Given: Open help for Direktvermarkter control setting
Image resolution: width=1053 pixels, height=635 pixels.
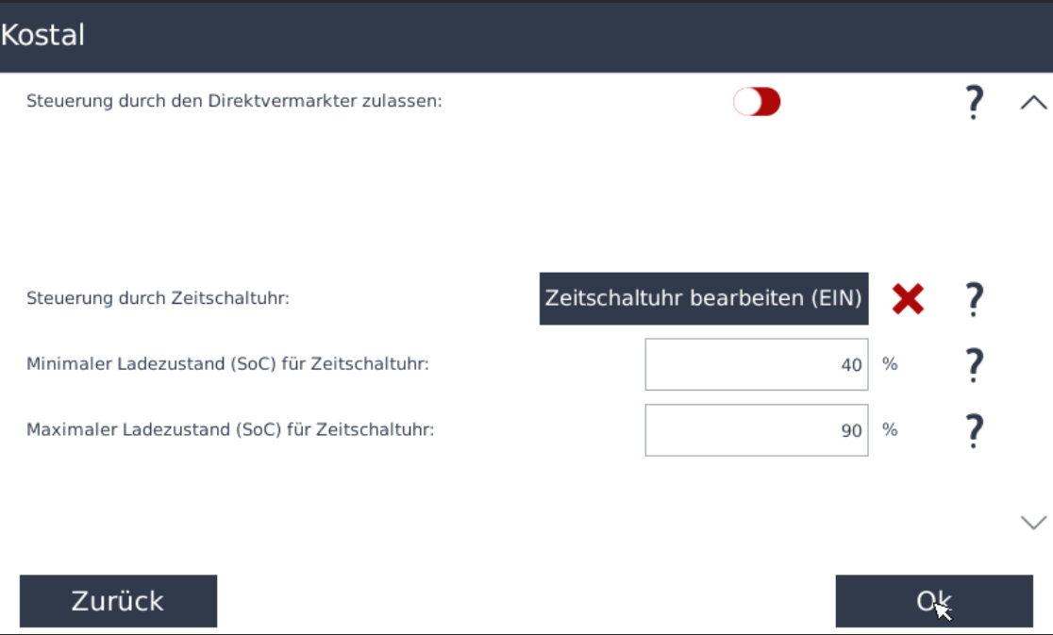Looking at the screenshot, I should coord(974,102).
